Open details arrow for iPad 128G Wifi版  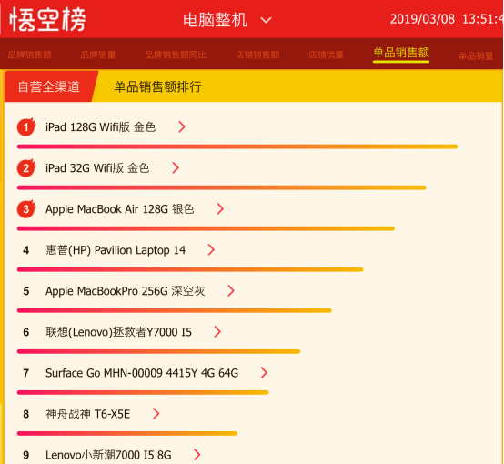[x=182, y=127]
